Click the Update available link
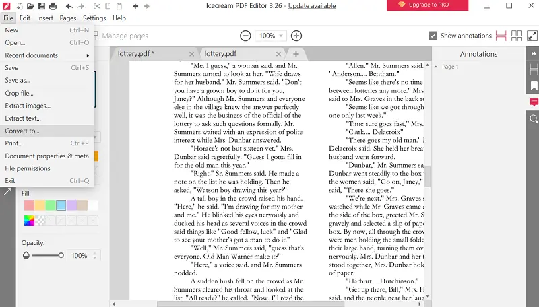Viewport: 539px width, 307px height. pyautogui.click(x=312, y=6)
